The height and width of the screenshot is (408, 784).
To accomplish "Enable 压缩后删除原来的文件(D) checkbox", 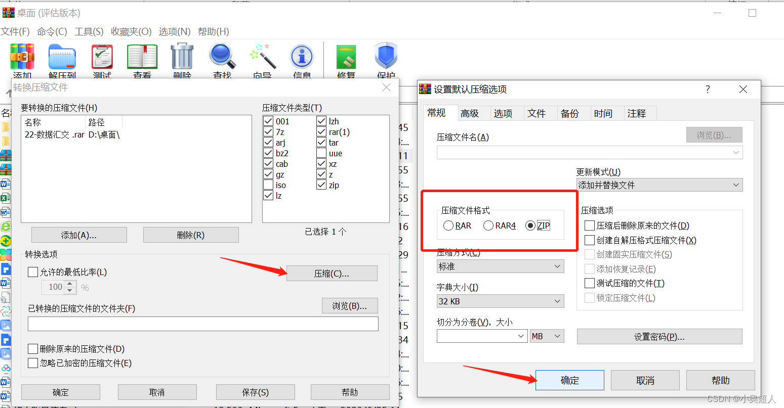I will coord(590,225).
